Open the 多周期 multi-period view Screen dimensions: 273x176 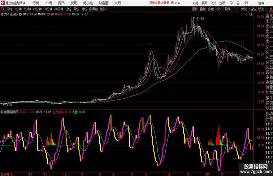(93, 9)
